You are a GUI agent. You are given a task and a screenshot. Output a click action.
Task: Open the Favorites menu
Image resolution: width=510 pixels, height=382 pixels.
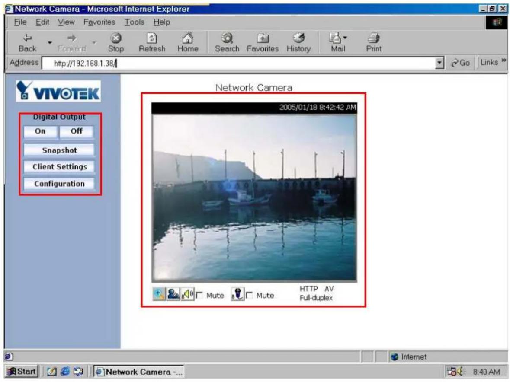(x=99, y=22)
